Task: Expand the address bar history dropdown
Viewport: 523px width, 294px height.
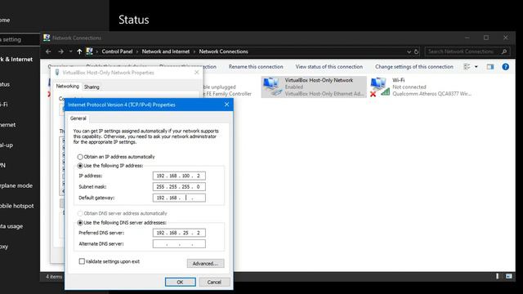Action: point(409,52)
